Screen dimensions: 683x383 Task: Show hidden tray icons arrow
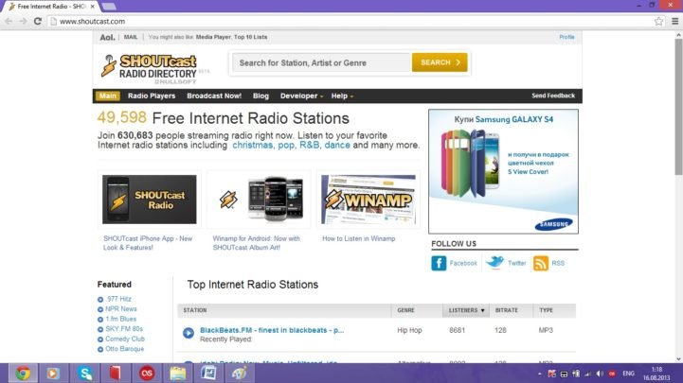click(539, 374)
